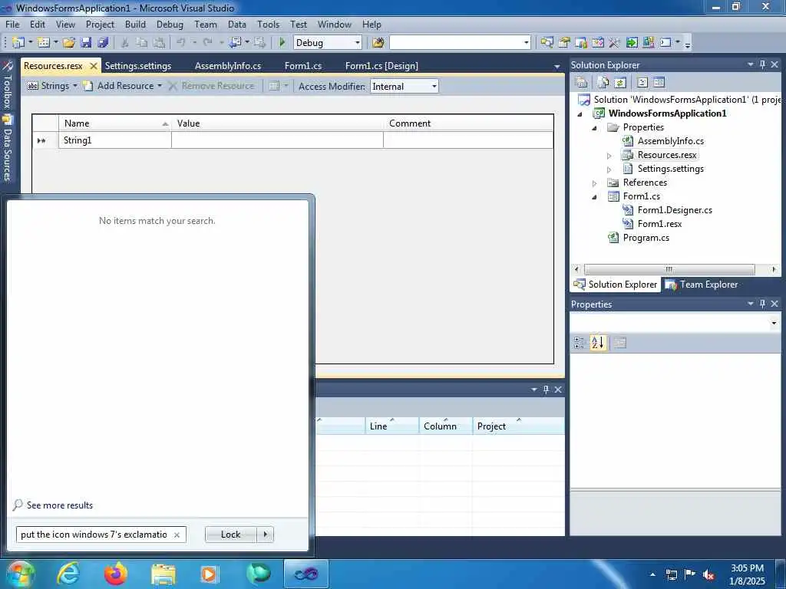Open the Tools menu
Screen dimensions: 786x589
(x=268, y=24)
